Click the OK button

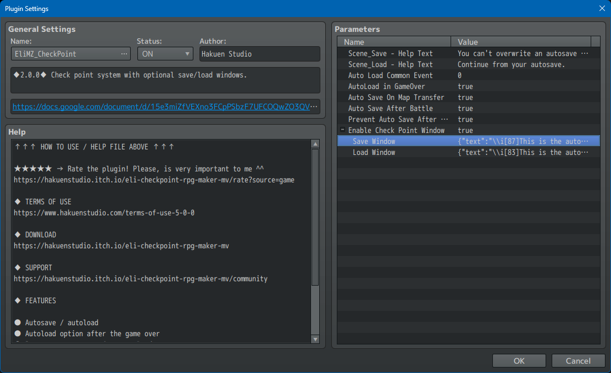(x=519, y=360)
